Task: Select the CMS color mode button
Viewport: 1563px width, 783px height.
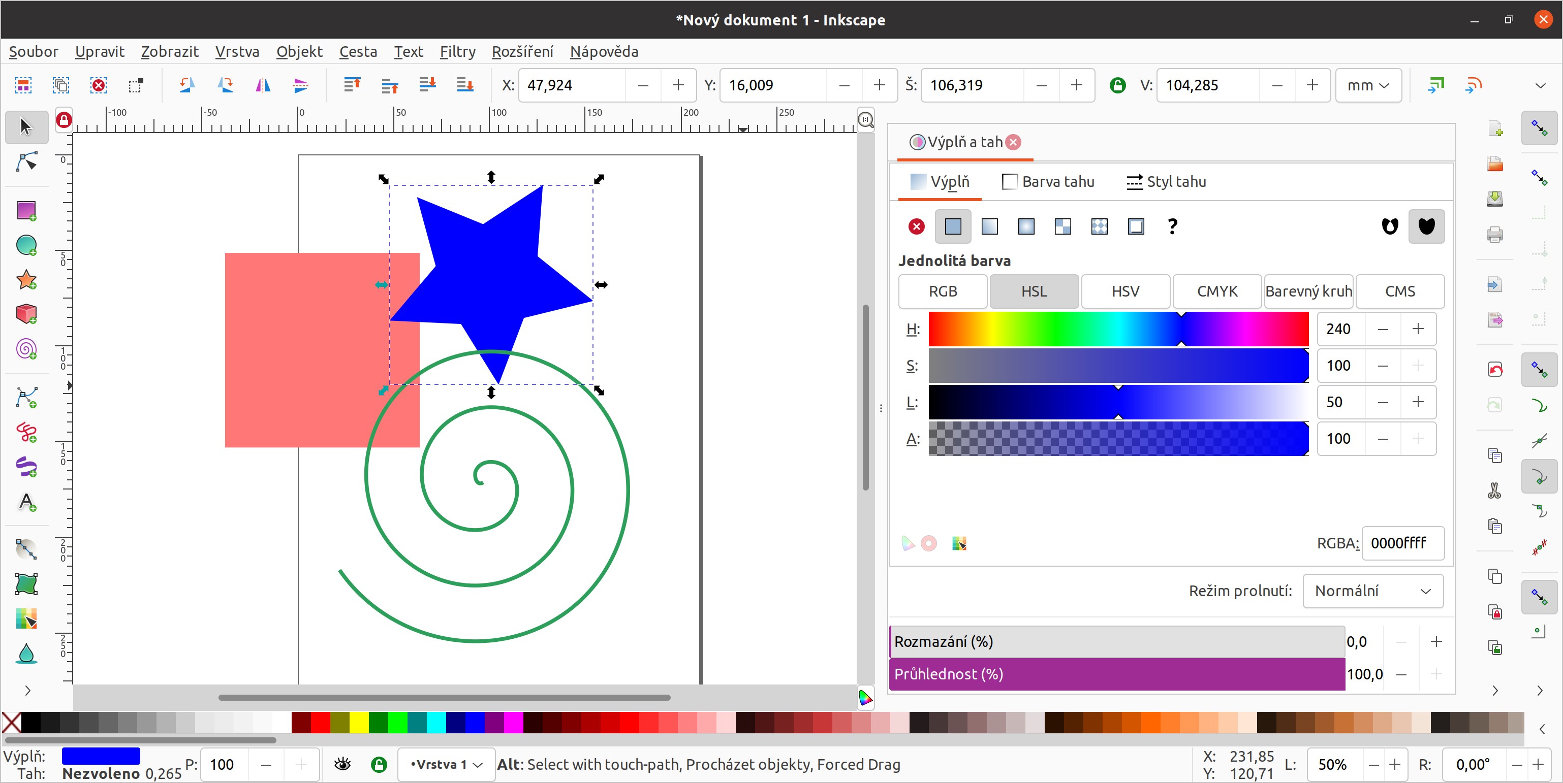Action: [1400, 292]
